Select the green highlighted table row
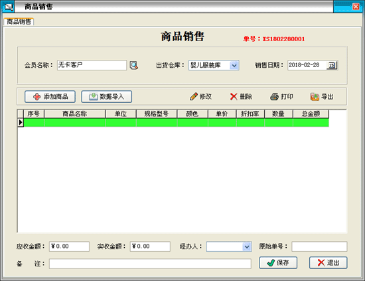365x281 pixels. [177, 122]
